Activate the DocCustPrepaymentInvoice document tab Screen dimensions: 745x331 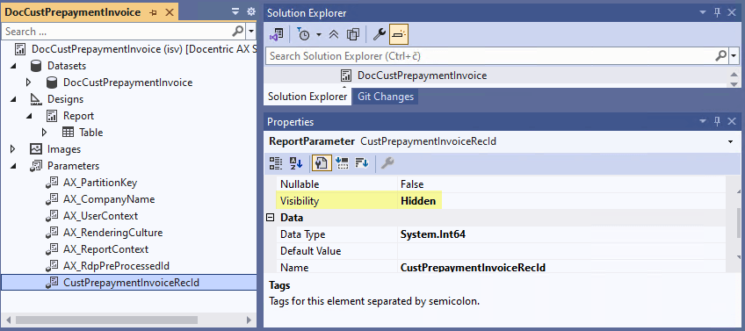click(72, 12)
